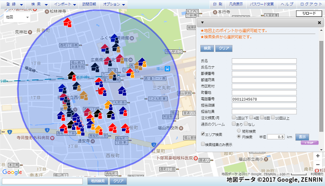The image size is (325, 186).
Task: Click the リロード button
Action: pos(309,13)
